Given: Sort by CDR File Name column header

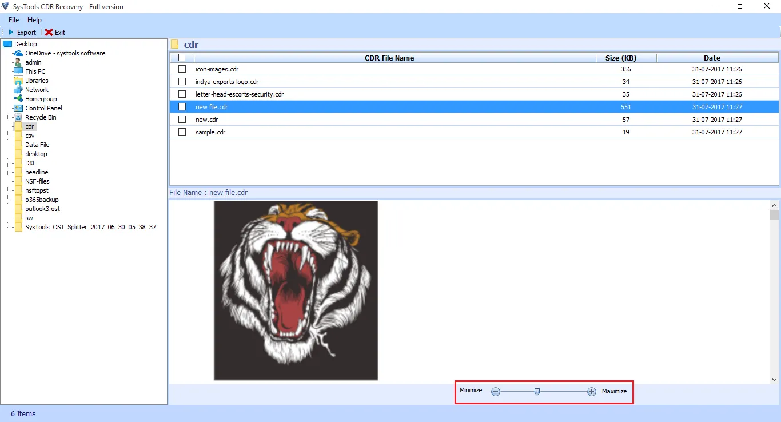Looking at the screenshot, I should [389, 58].
